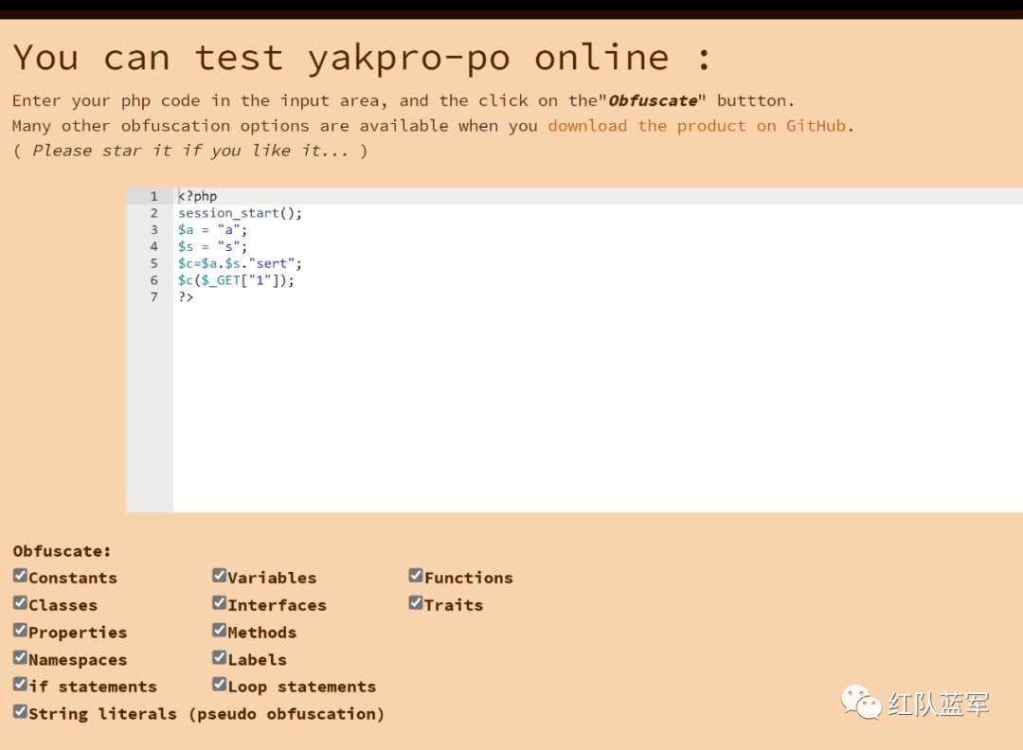The height and width of the screenshot is (750, 1023).
Task: Click the $c($_GET["1"]); code line
Action: point(236,280)
